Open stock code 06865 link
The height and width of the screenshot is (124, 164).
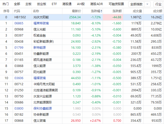[19, 23]
